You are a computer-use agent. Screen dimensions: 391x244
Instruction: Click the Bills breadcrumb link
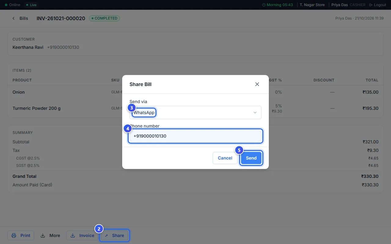pyautogui.click(x=24, y=18)
